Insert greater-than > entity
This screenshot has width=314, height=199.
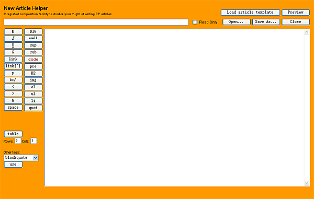tap(13, 93)
